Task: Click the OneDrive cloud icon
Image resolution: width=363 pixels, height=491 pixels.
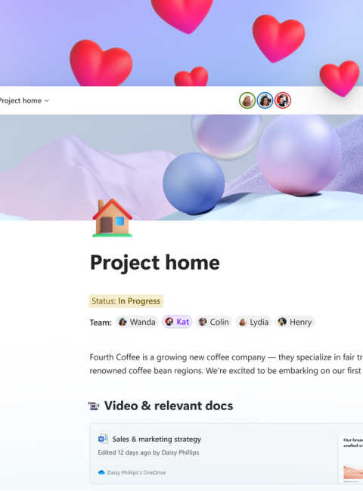Action: click(x=101, y=472)
